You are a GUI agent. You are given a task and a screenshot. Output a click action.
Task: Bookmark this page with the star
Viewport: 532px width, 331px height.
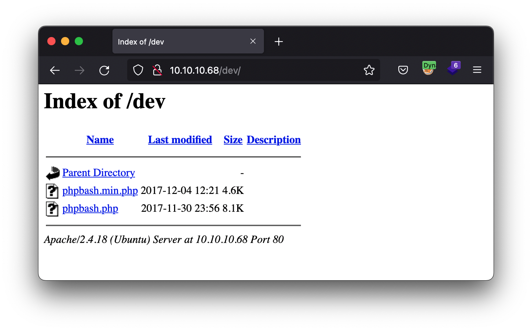point(369,70)
